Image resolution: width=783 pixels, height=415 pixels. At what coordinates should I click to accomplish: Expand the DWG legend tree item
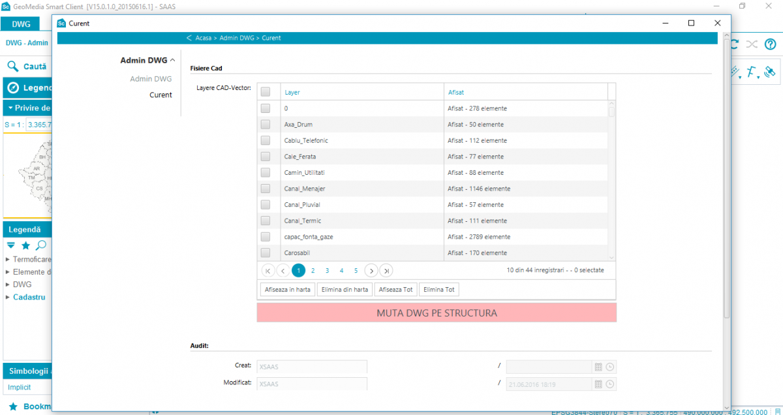click(x=8, y=284)
